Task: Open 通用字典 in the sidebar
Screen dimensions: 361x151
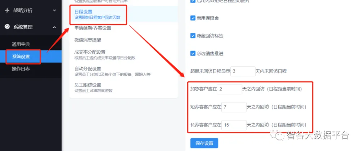Action: tap(21, 44)
